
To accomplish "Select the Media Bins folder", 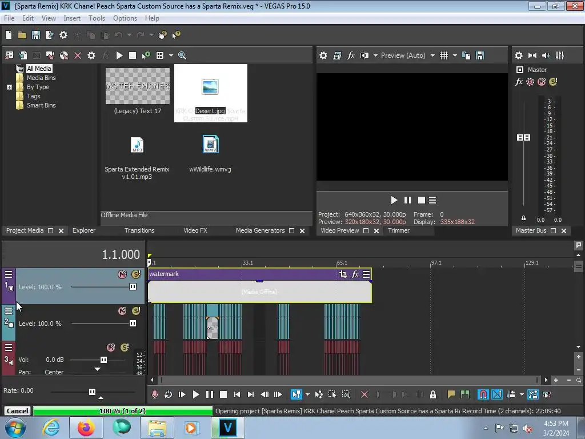I will 41,78.
